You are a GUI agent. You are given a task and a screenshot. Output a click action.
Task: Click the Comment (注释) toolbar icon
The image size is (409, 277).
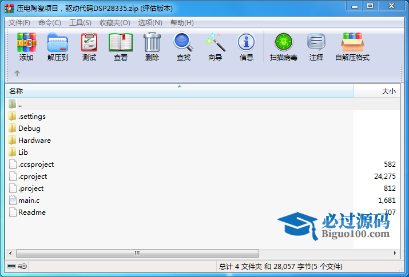coord(316,42)
